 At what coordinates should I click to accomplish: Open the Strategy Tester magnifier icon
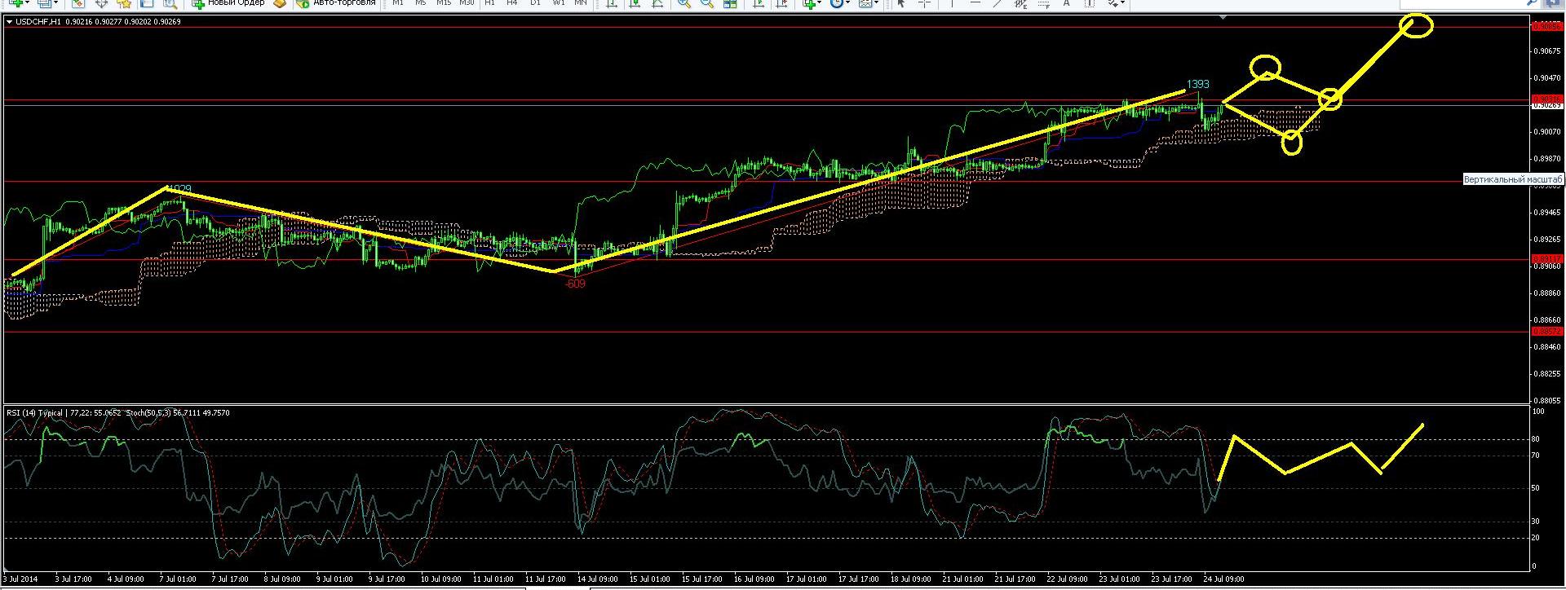coord(170,3)
